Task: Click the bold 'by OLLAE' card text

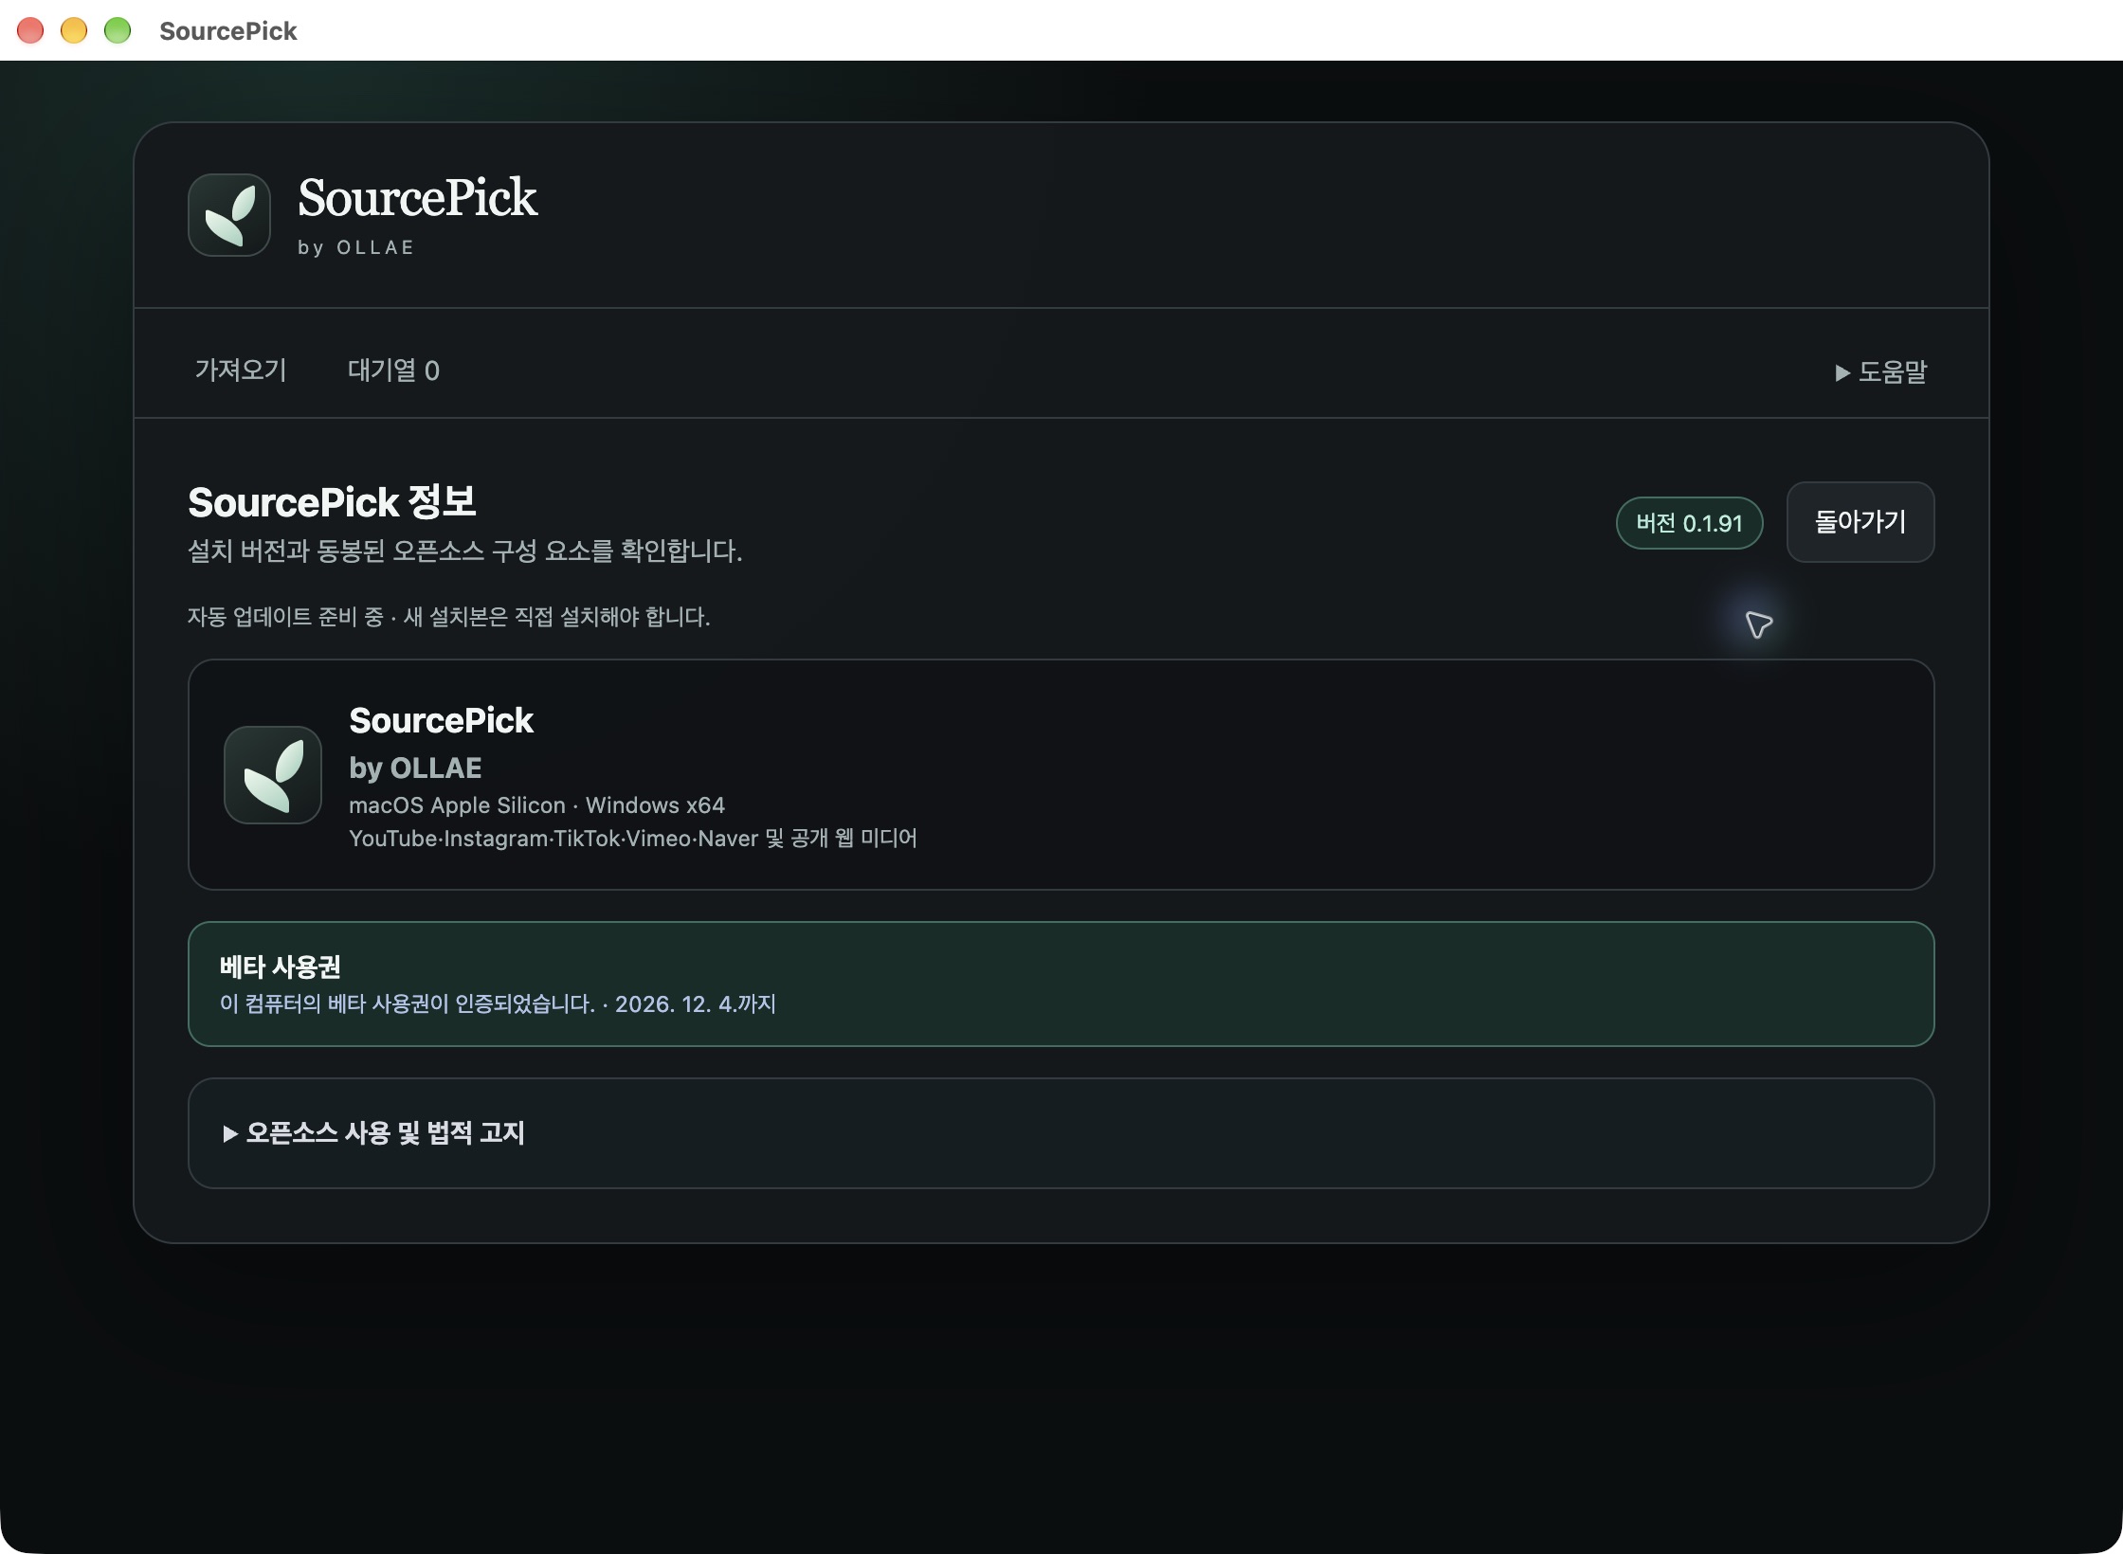Action: pyautogui.click(x=415, y=768)
